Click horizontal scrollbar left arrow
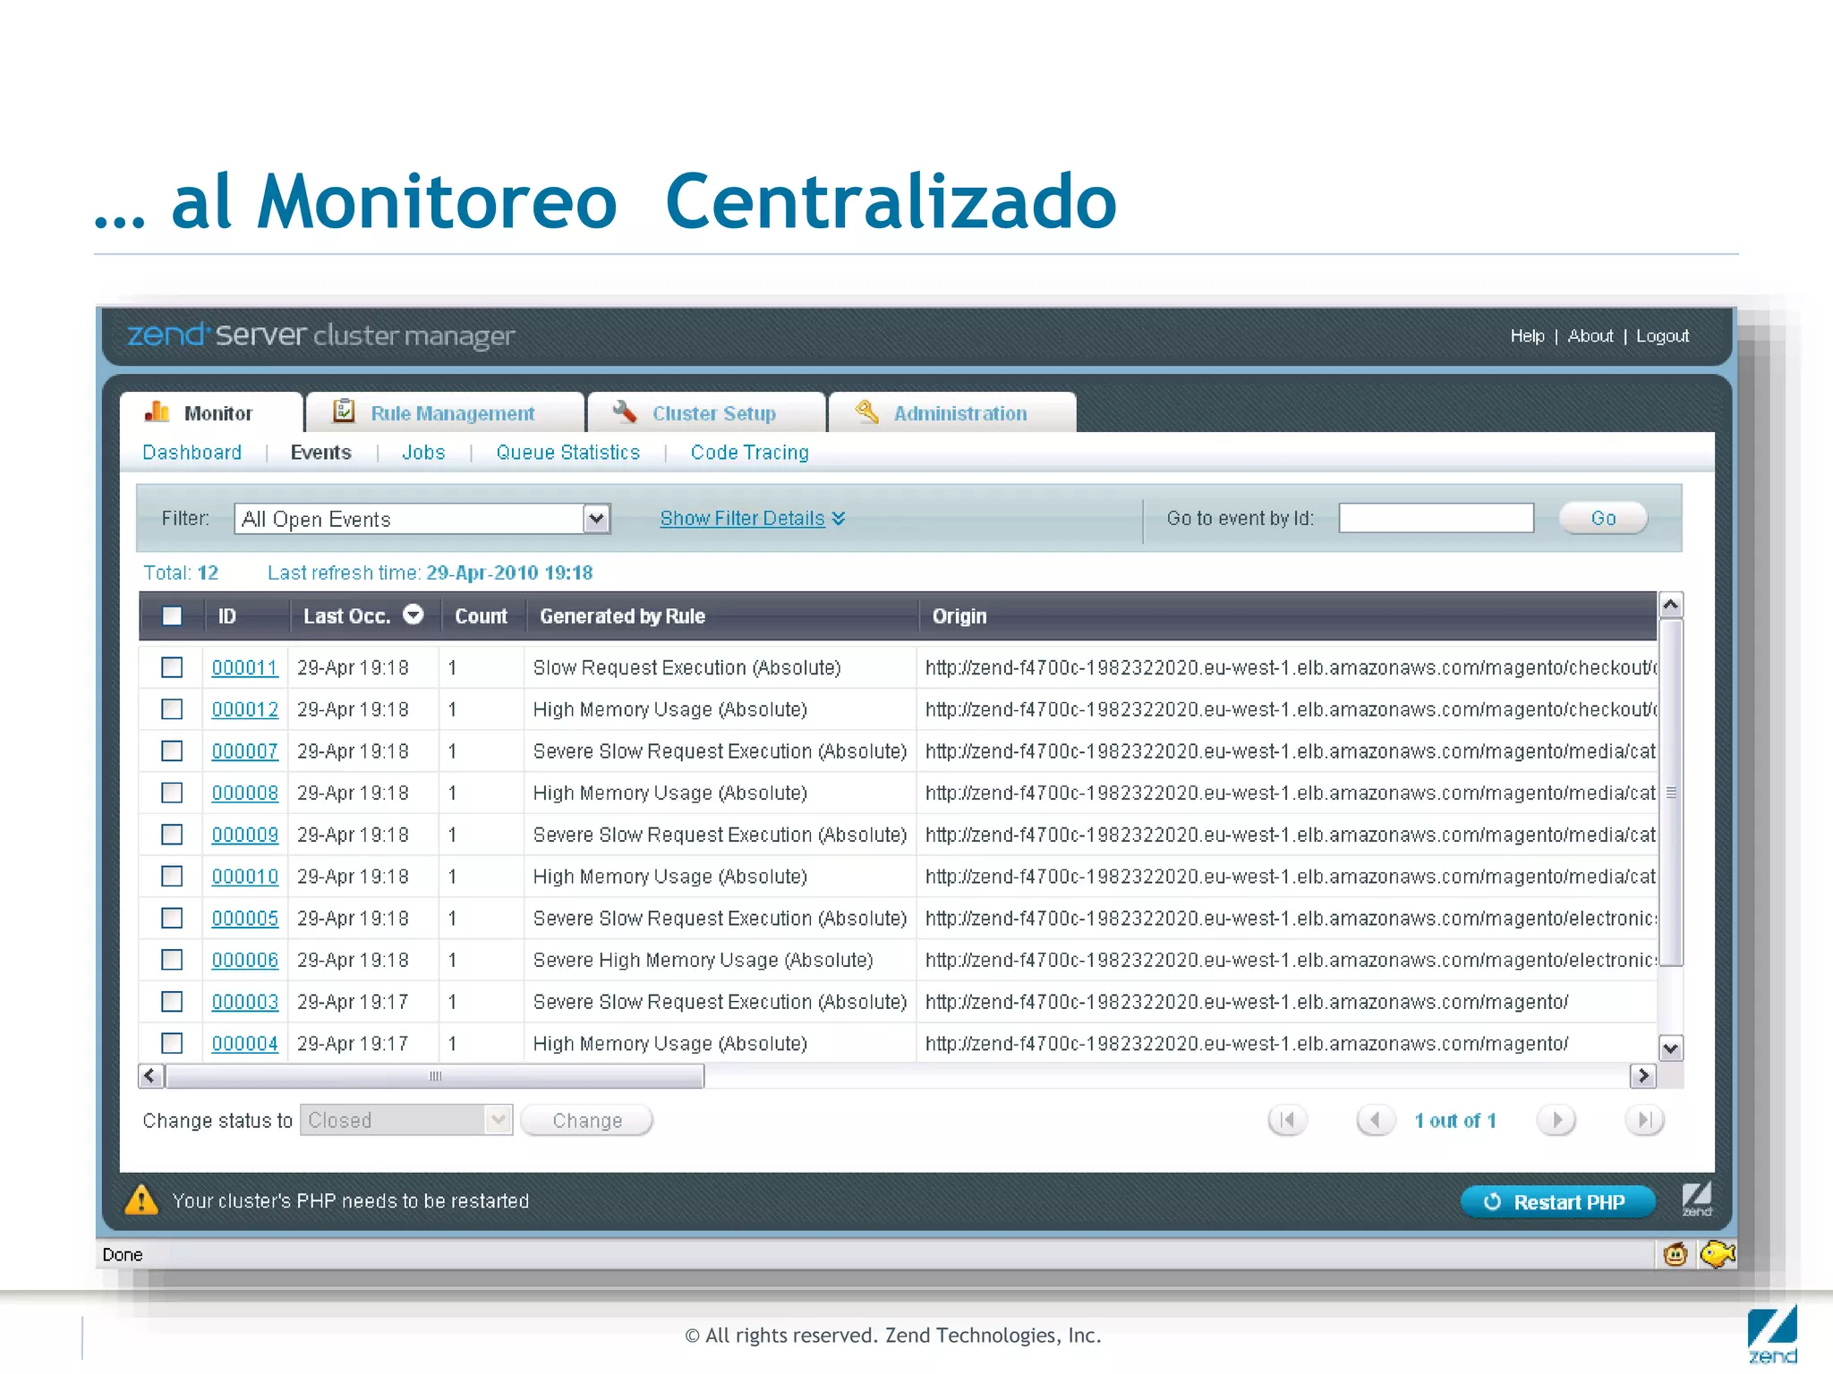Screen dimensions: 1833x1374 pyautogui.click(x=150, y=1075)
